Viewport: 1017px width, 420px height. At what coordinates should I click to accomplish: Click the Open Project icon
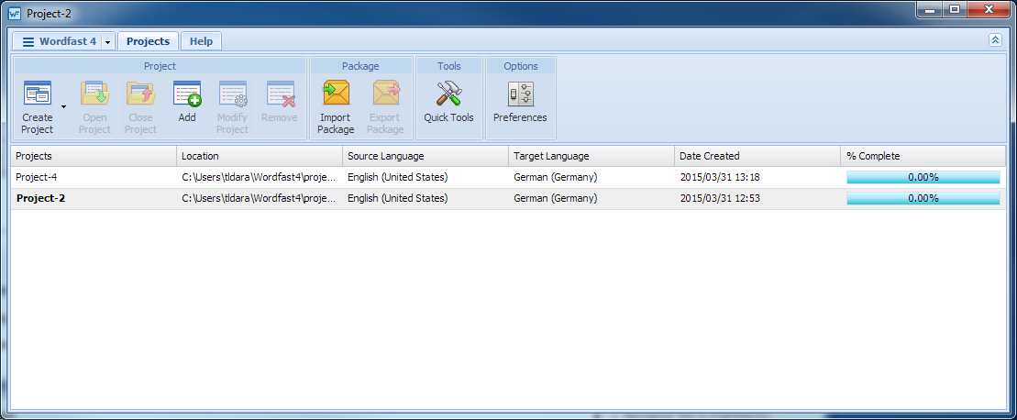(94, 94)
